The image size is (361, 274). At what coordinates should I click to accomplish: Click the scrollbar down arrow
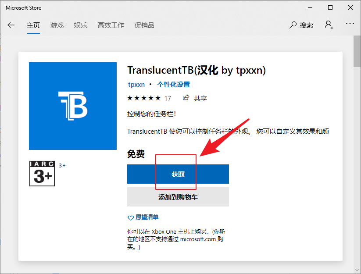pyautogui.click(x=357, y=270)
